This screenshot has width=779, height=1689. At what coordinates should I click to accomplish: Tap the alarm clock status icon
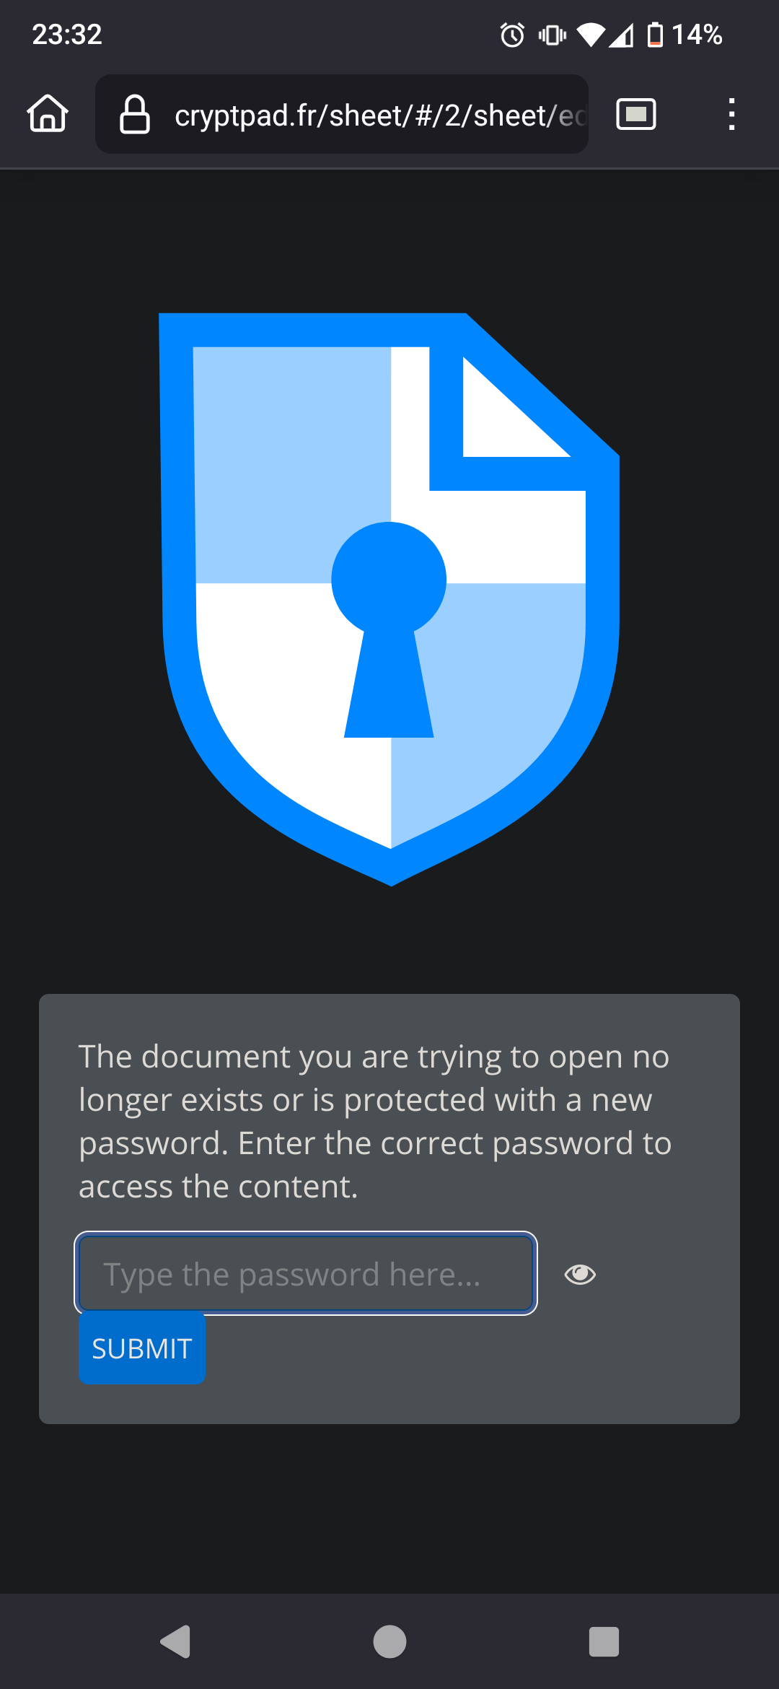click(512, 35)
